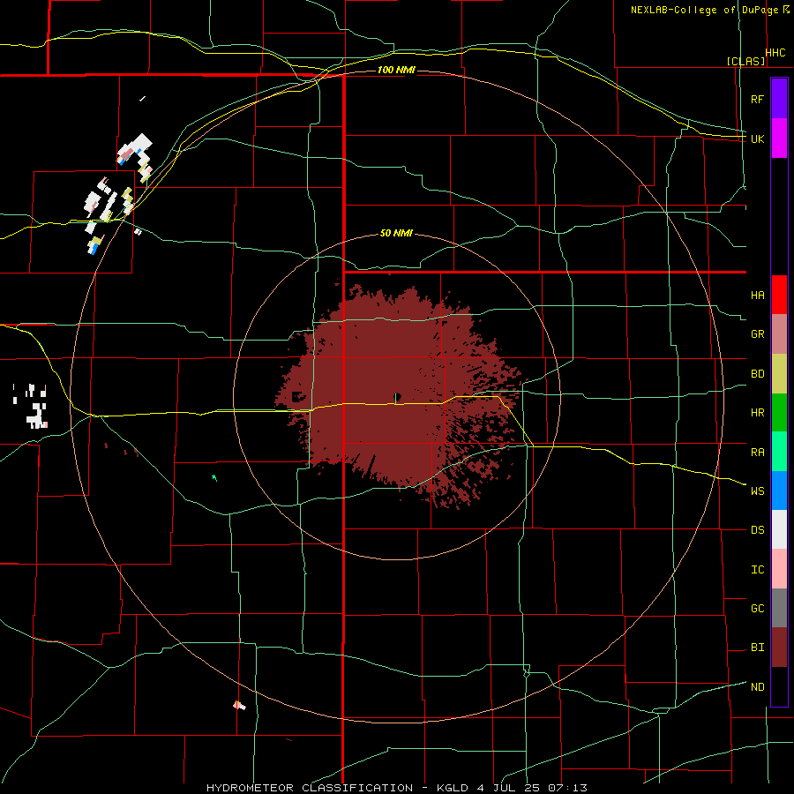Screen dimensions: 794x794
Task: Click the BD legend label
Action: (x=757, y=374)
